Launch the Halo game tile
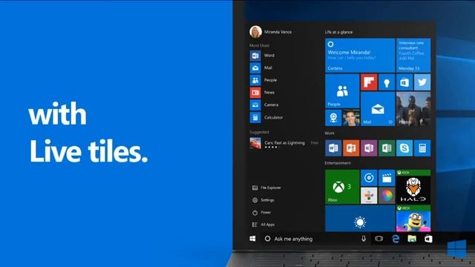 pyautogui.click(x=413, y=187)
